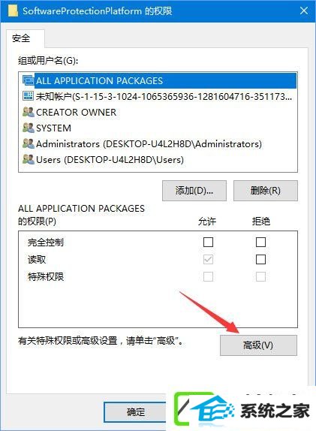Confirm with the 确定 button
The image size is (316, 431).
coord(136,411)
